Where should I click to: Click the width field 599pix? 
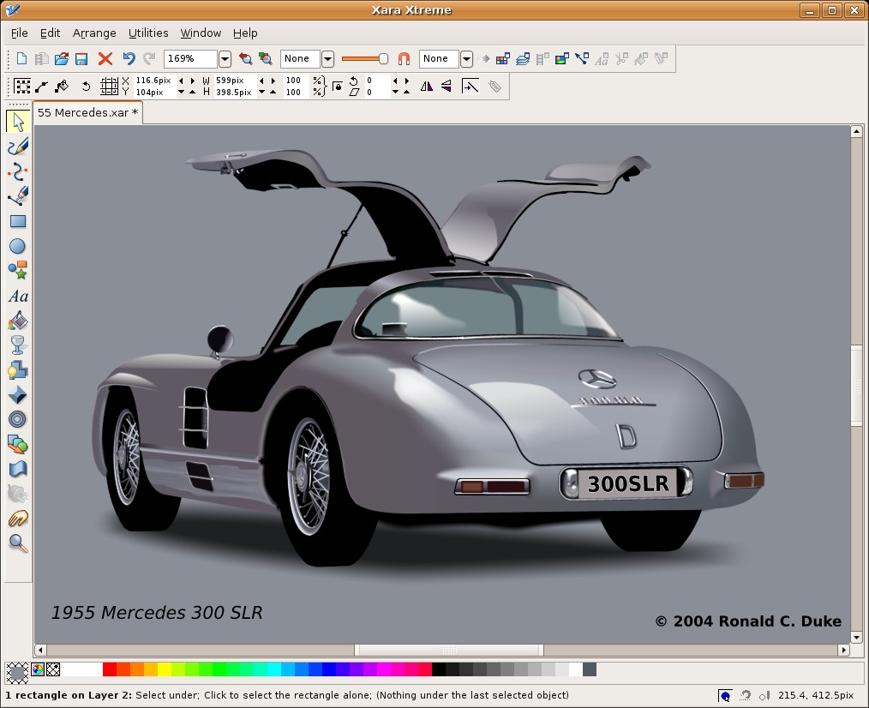[235, 81]
